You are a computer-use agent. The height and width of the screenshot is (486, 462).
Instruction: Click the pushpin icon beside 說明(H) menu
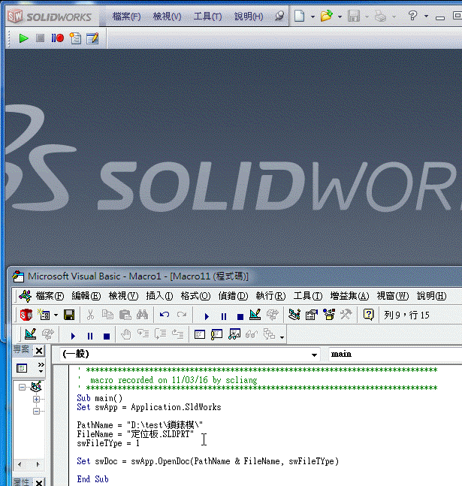tap(279, 16)
